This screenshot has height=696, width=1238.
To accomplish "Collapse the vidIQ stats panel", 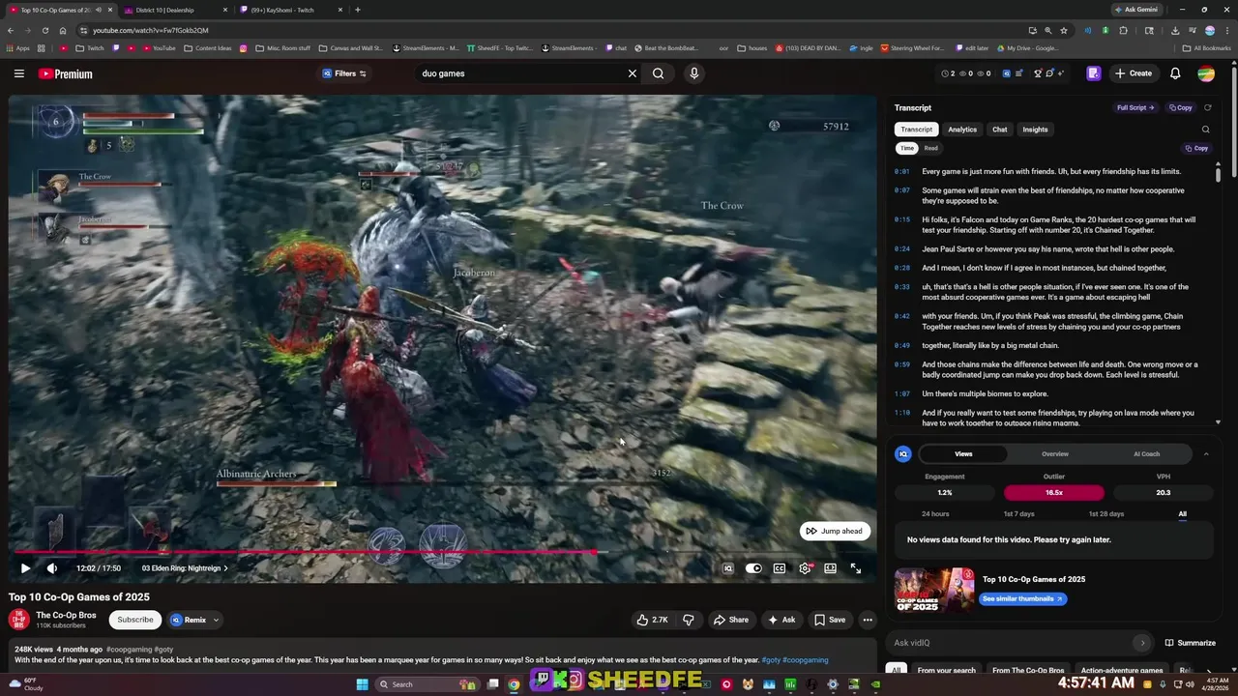I will tap(1206, 453).
